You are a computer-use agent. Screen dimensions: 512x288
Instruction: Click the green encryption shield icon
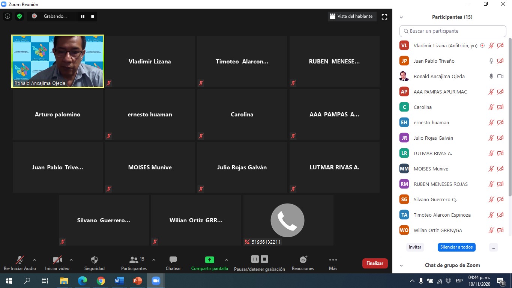coord(19,17)
